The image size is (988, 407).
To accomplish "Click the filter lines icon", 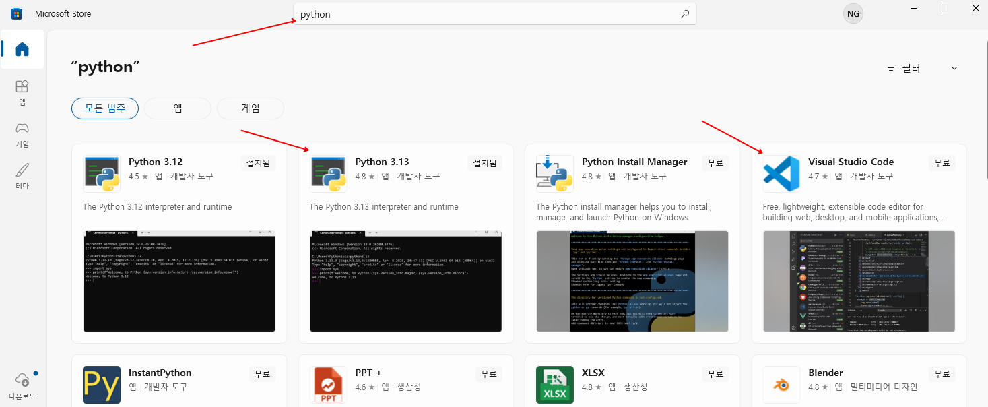I will pyautogui.click(x=891, y=68).
